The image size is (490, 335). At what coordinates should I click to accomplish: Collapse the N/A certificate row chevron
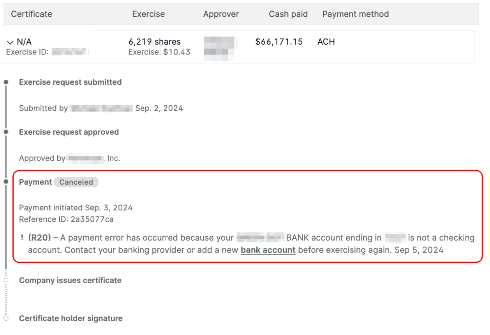tap(10, 42)
